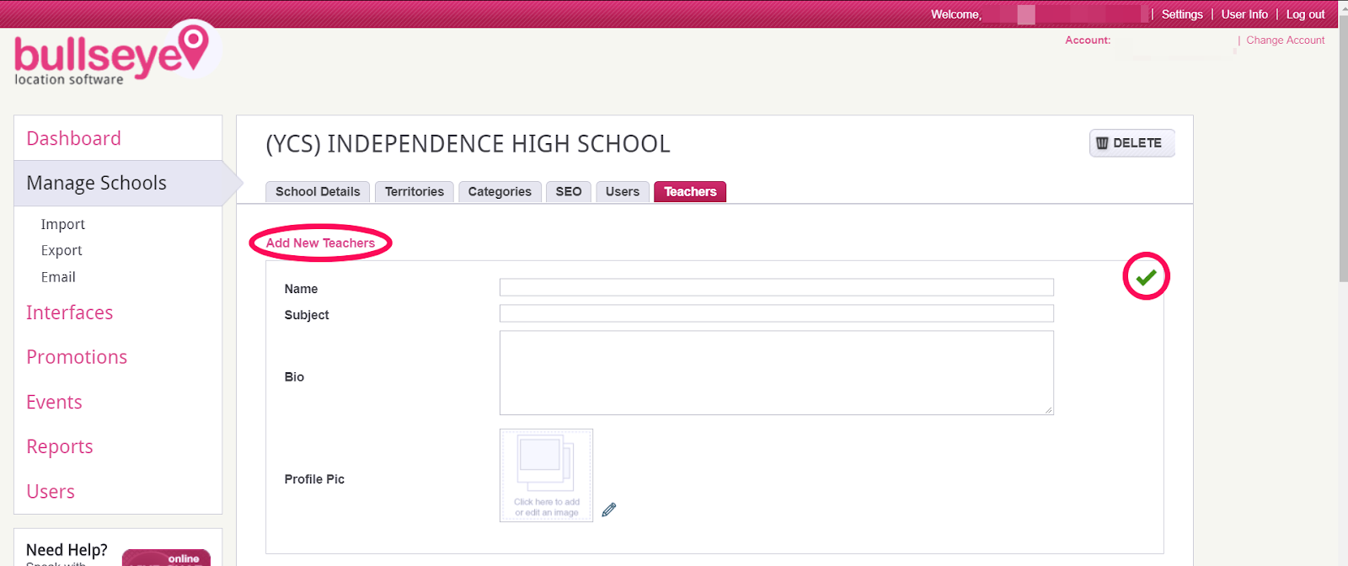Go to Promotions in the sidebar

(77, 357)
